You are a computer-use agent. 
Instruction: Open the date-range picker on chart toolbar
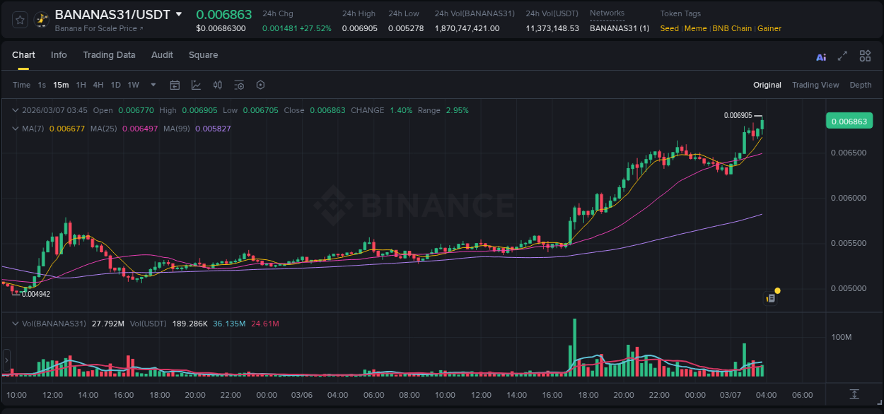175,85
